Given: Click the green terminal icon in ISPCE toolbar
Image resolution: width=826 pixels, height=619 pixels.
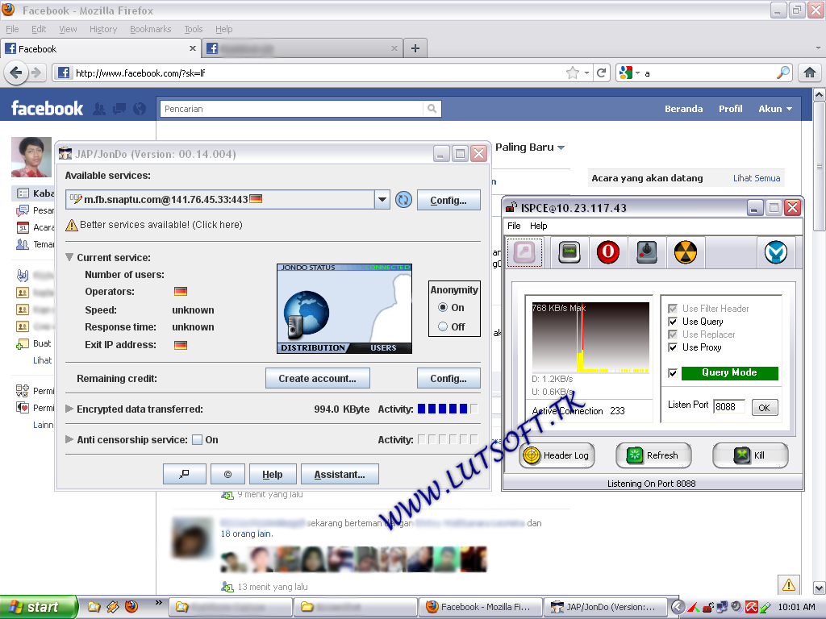Looking at the screenshot, I should 569,252.
